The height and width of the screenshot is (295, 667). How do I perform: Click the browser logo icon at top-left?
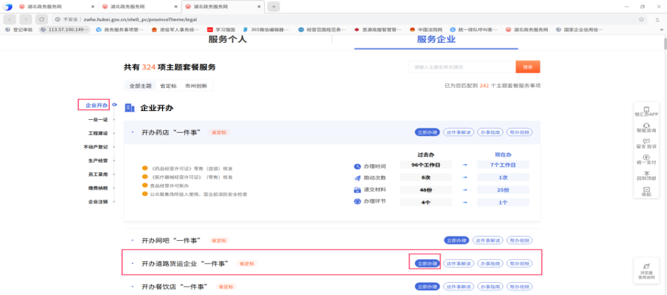tap(9, 7)
